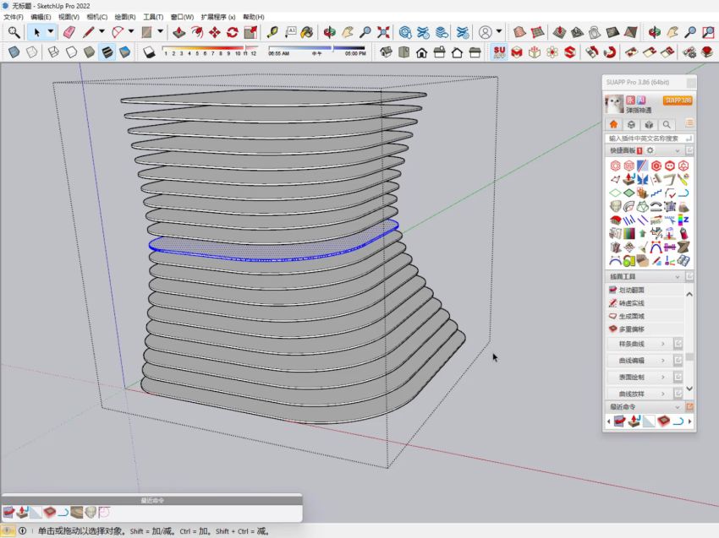Activate the Push/Pull tool

(x=178, y=32)
